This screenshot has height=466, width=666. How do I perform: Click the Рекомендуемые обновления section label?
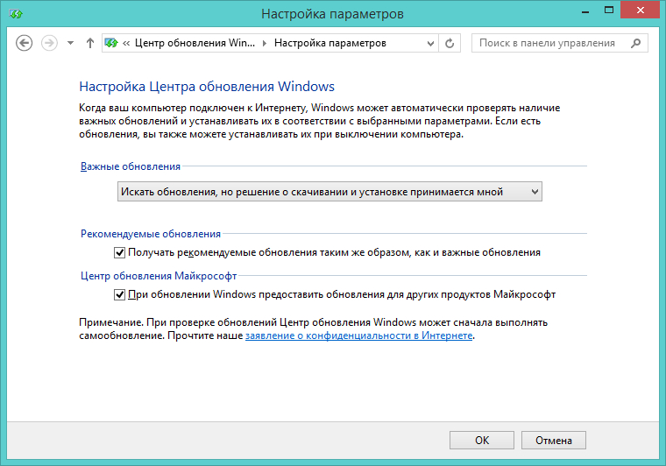(x=151, y=234)
